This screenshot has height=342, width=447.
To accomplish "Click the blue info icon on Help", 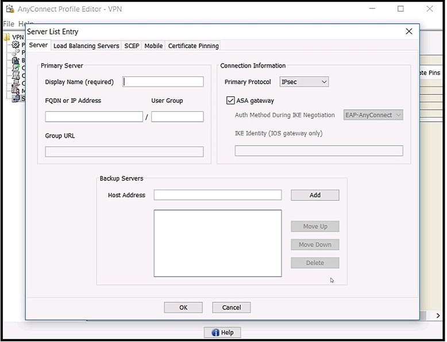I will click(215, 333).
